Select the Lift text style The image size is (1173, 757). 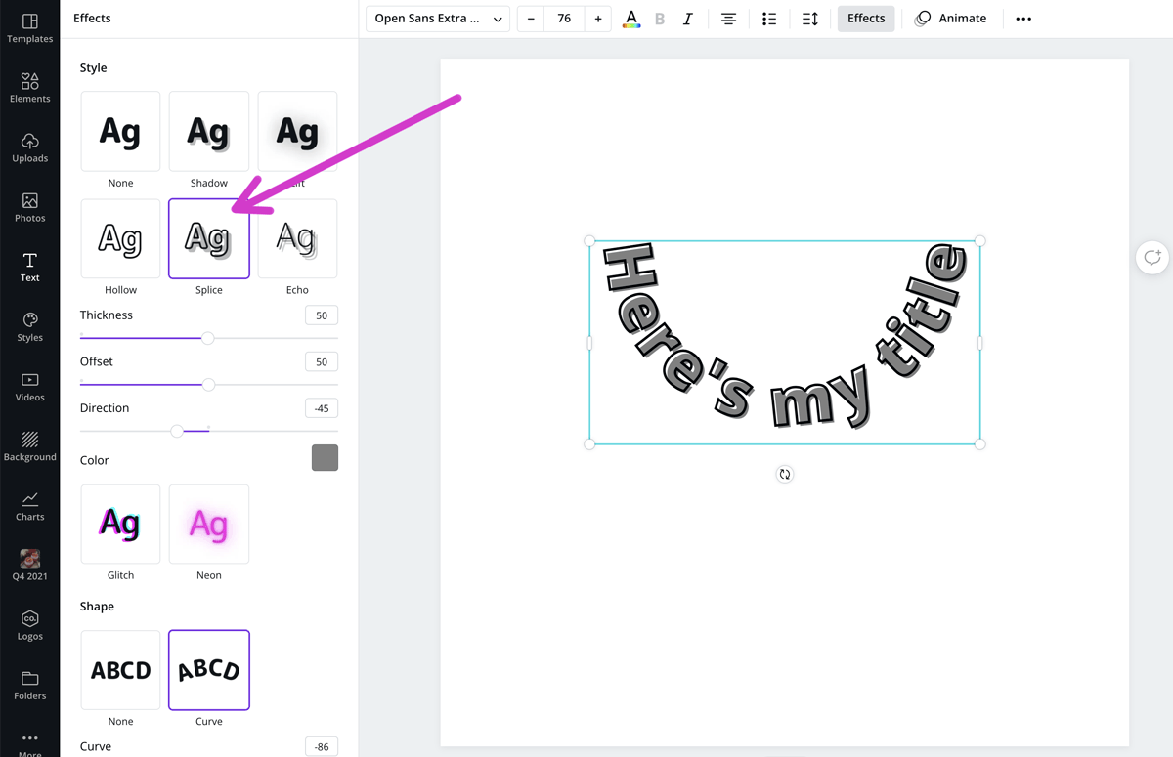[297, 132]
